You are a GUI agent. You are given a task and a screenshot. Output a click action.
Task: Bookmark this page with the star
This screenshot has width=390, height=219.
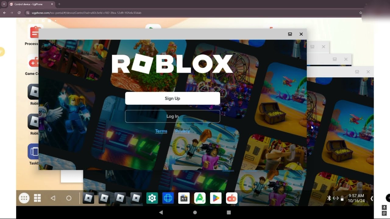pyautogui.click(x=360, y=13)
